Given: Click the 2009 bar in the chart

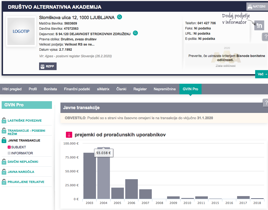Looking at the screenshot, I should point(173,197).
